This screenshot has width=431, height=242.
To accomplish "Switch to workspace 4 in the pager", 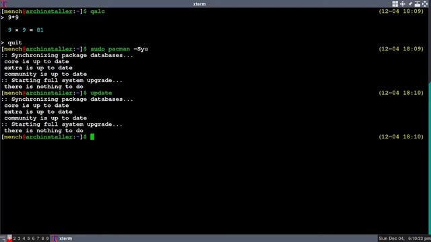I will click(24, 239).
